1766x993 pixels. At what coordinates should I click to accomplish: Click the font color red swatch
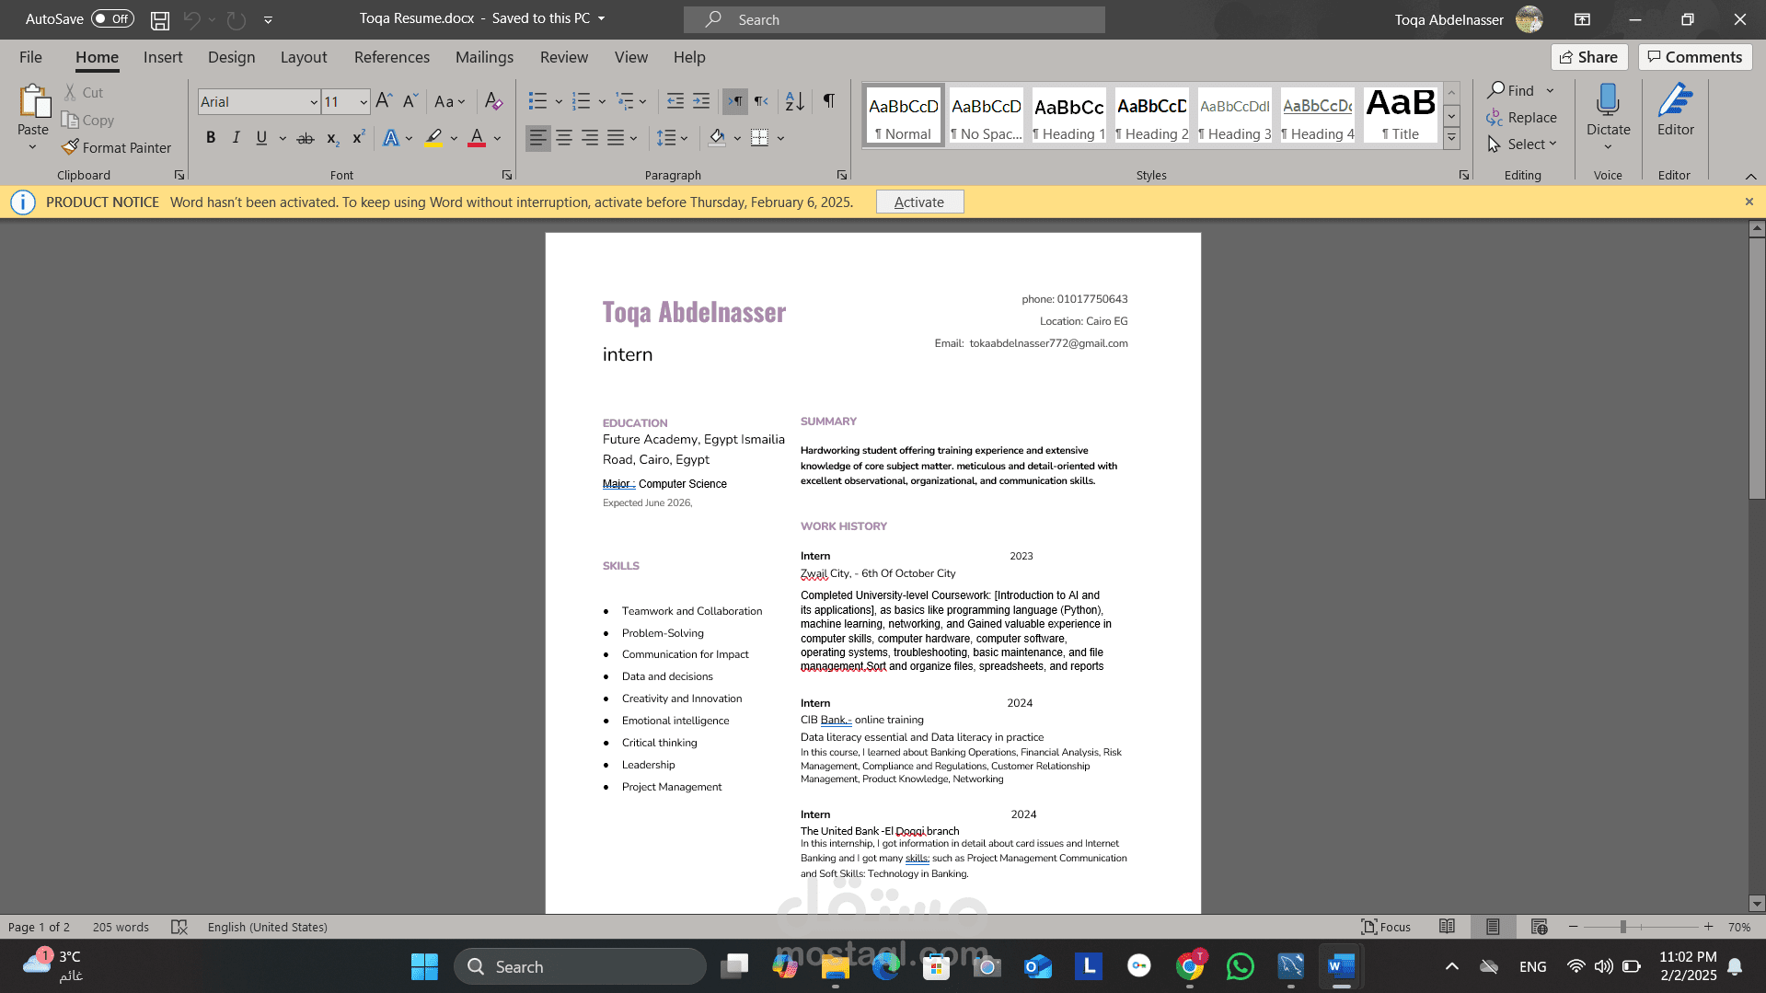477,138
